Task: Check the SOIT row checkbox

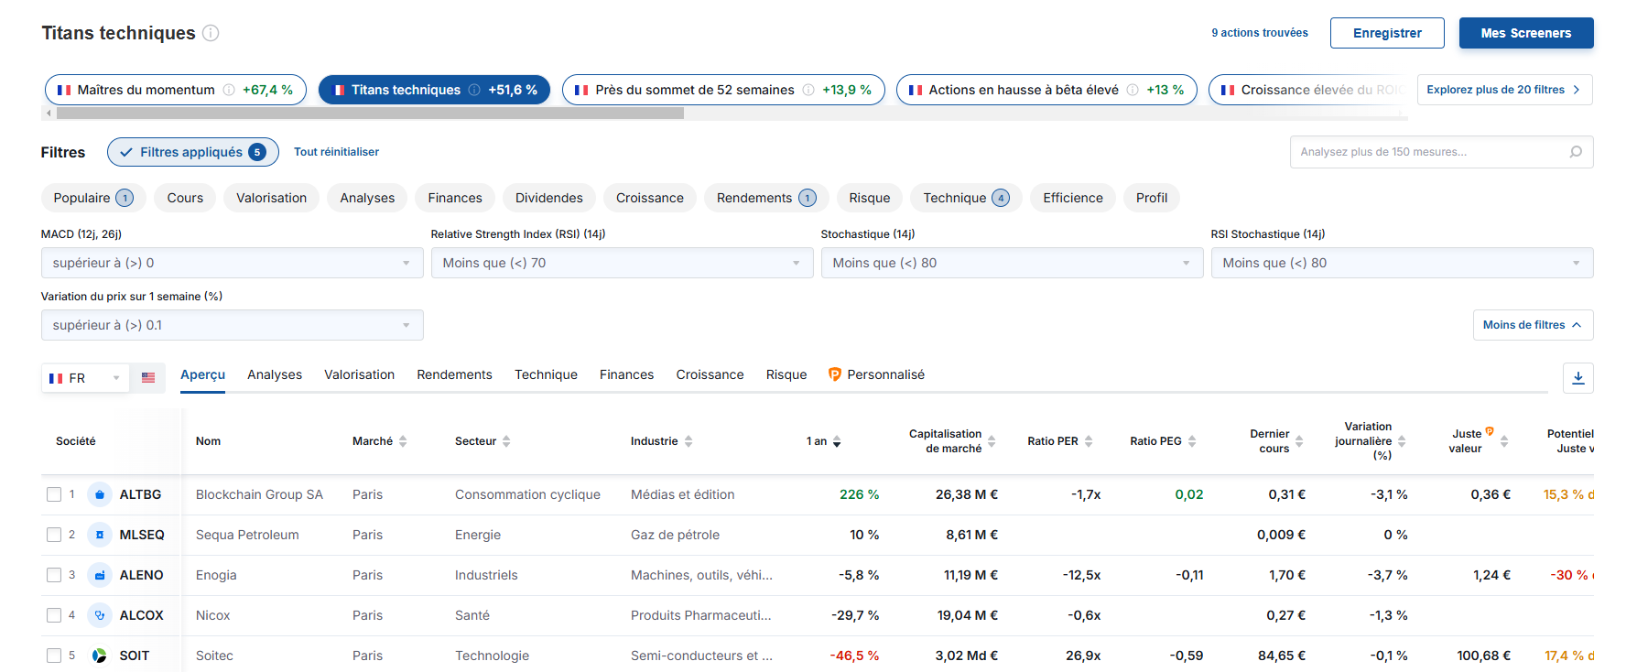Action: (54, 656)
